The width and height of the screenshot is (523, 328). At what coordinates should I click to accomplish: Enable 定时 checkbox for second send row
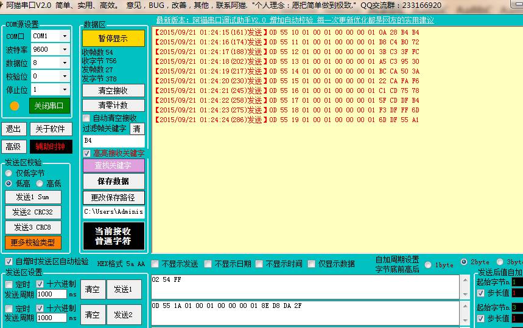coord(9,309)
